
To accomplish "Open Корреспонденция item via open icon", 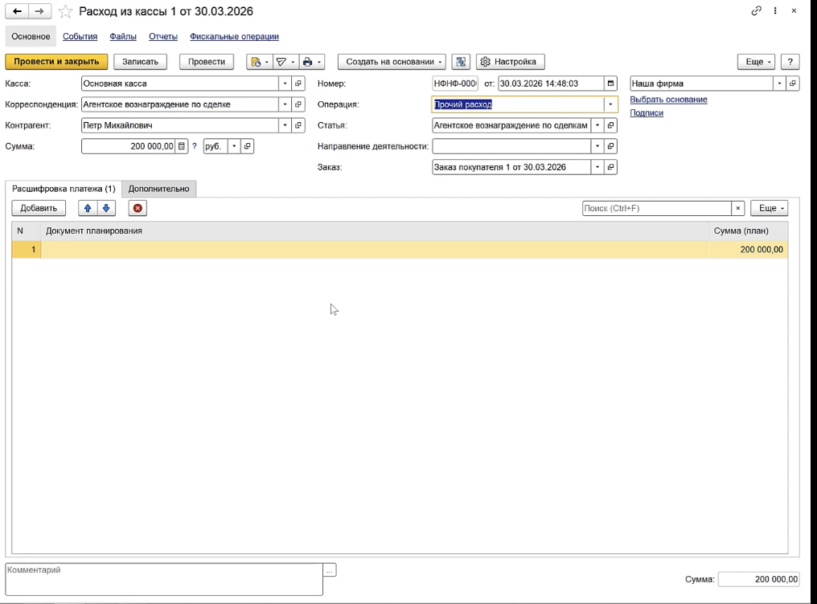I will pyautogui.click(x=298, y=104).
